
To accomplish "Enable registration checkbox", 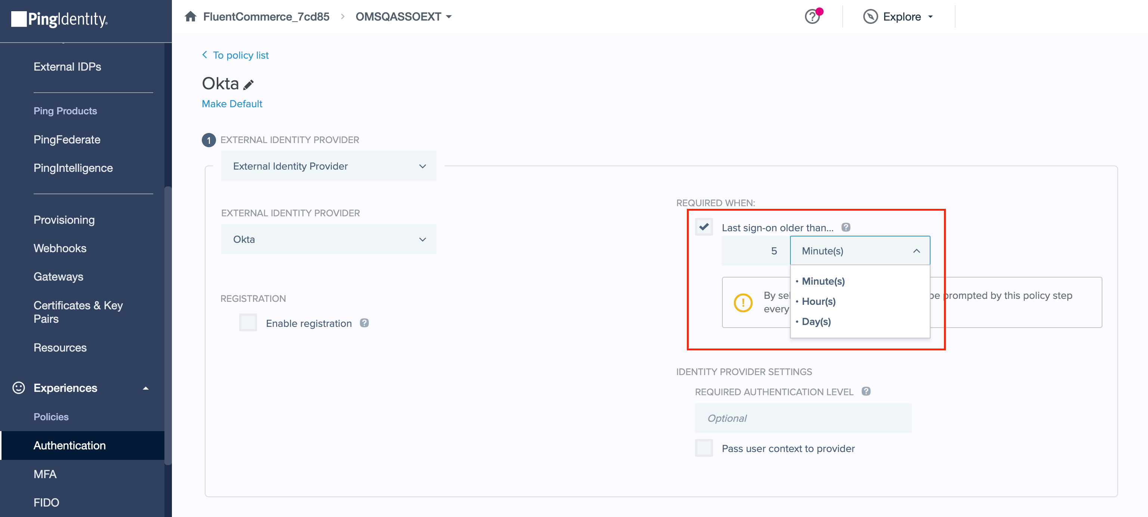I will point(248,322).
